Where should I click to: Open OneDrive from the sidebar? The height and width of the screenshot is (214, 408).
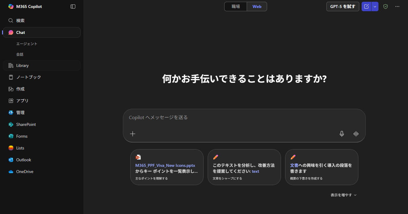[x=25, y=172]
